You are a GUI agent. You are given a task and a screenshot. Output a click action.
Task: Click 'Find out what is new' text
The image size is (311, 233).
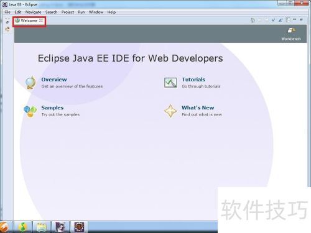202,114
